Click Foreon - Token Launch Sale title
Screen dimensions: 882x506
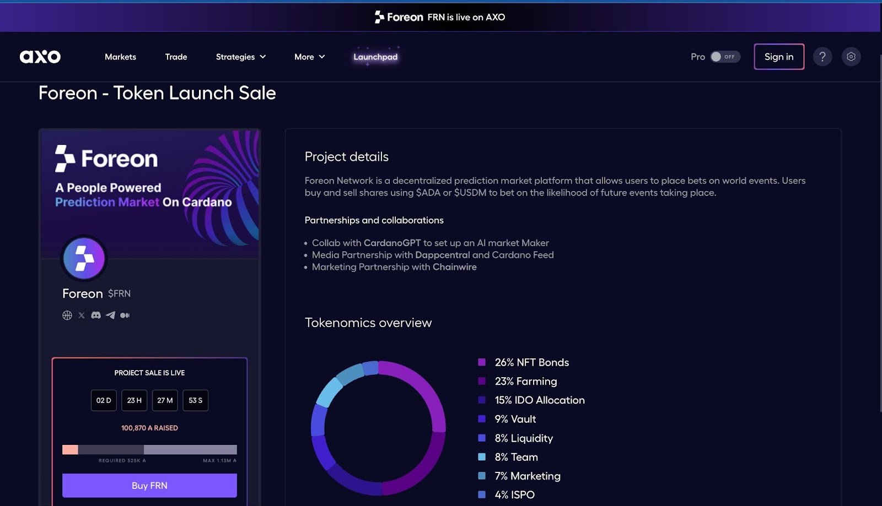[x=157, y=93]
